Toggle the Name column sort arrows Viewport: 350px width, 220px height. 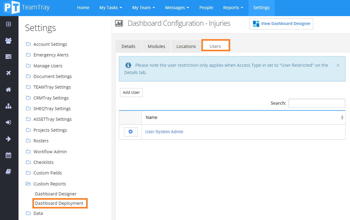click(x=342, y=117)
